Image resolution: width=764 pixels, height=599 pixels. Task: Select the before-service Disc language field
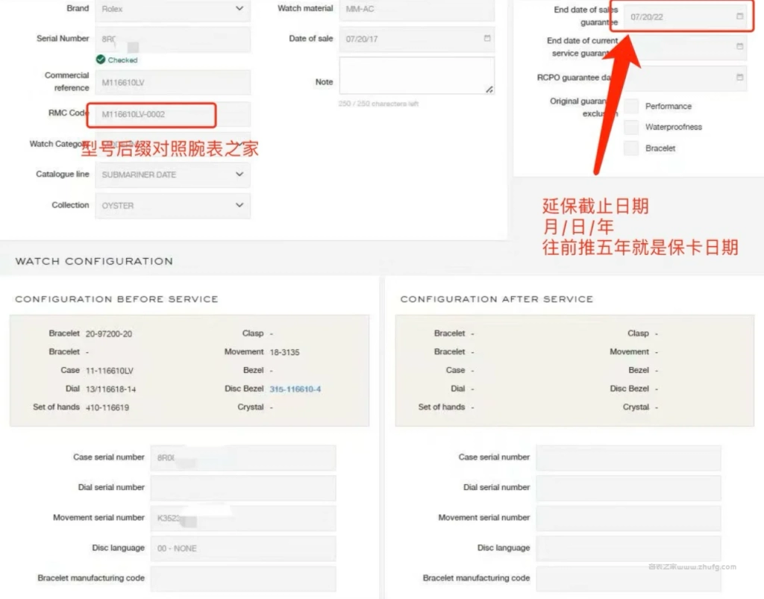(x=242, y=548)
